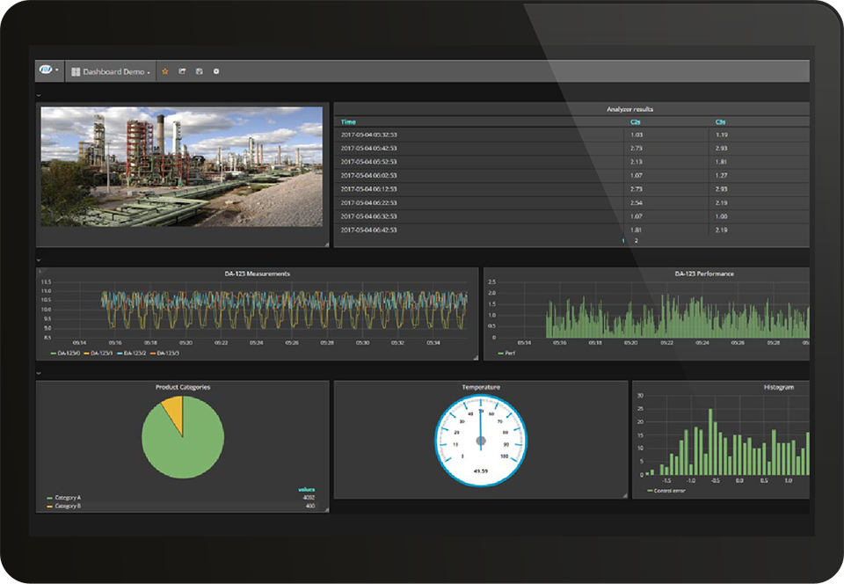
Task: Click the save dashboard icon
Action: click(x=200, y=71)
